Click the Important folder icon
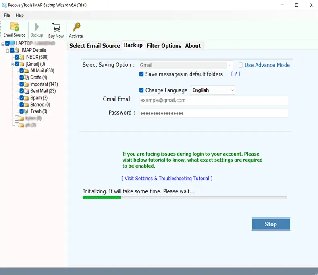Image resolution: width=318 pixels, height=275 pixels. click(26, 84)
